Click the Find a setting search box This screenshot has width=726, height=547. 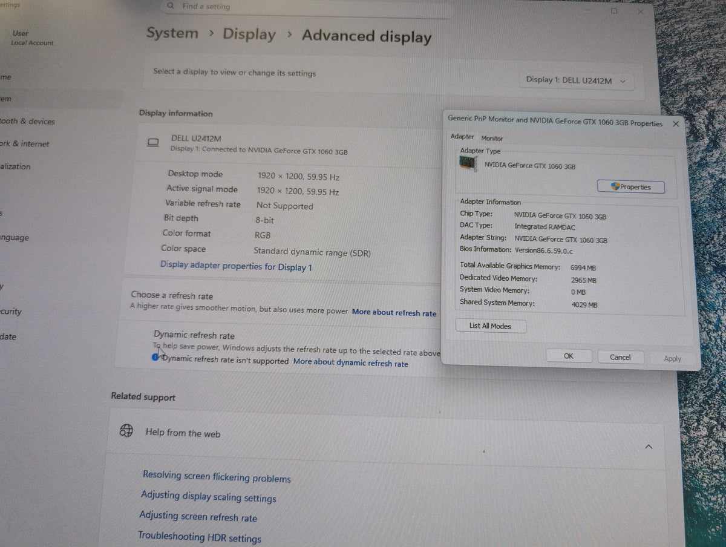click(x=307, y=7)
